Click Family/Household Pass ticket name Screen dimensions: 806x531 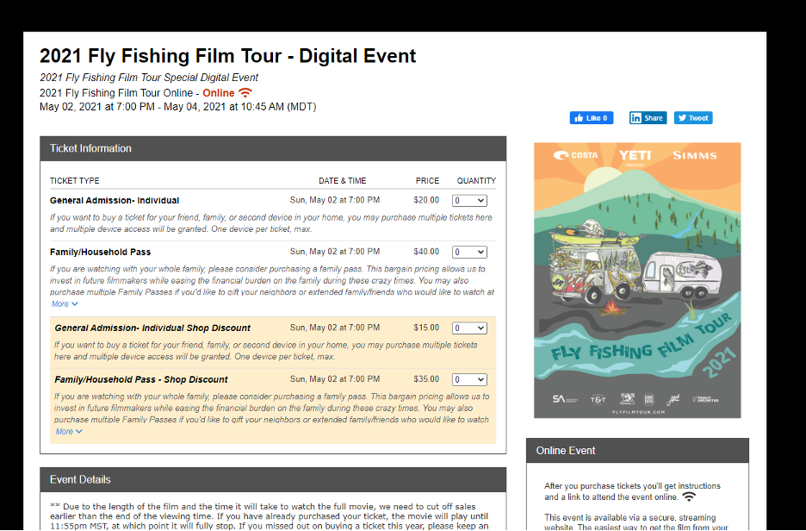point(100,252)
